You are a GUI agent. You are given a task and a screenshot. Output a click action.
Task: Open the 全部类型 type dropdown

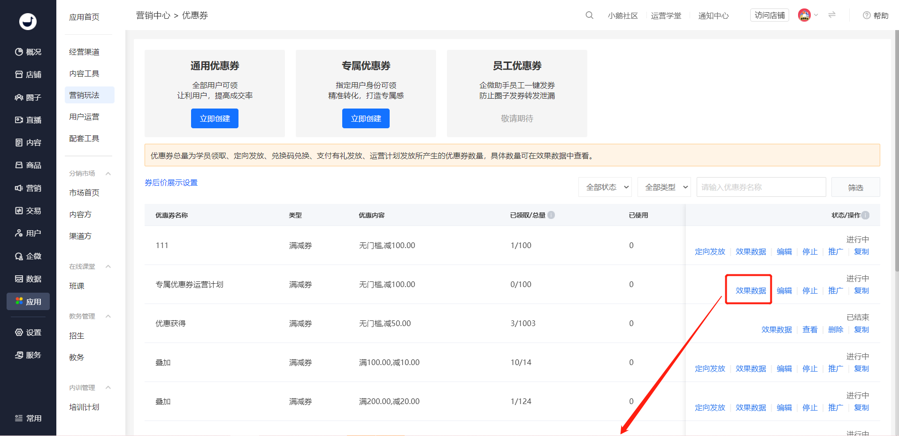[x=664, y=187]
